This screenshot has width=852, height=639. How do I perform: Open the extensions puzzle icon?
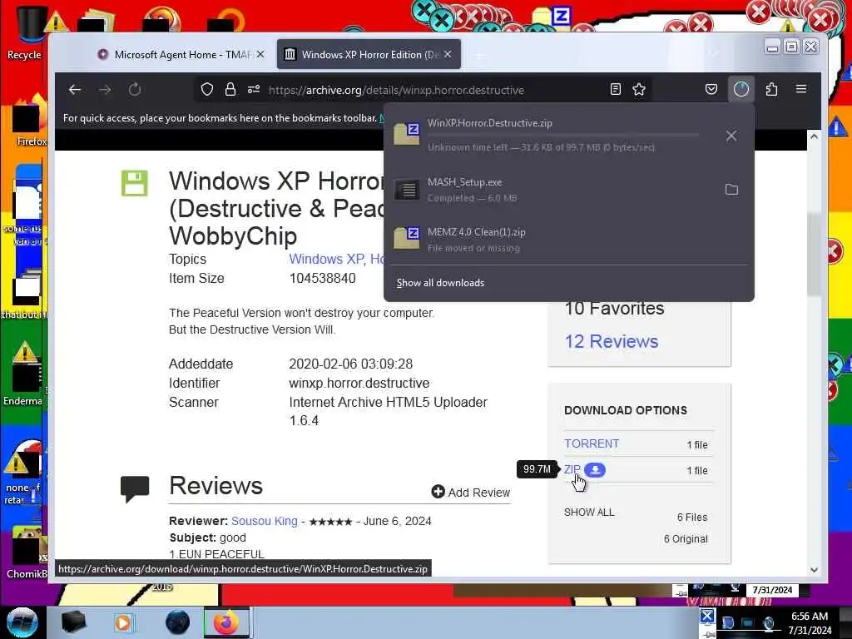(x=771, y=89)
